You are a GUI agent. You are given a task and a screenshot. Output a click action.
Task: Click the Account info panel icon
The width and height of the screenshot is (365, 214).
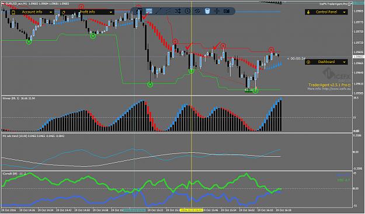tap(13, 12)
